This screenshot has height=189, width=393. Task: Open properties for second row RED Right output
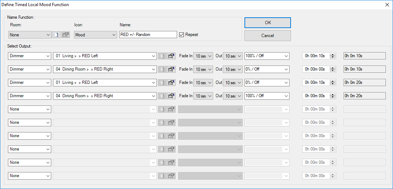point(171,69)
